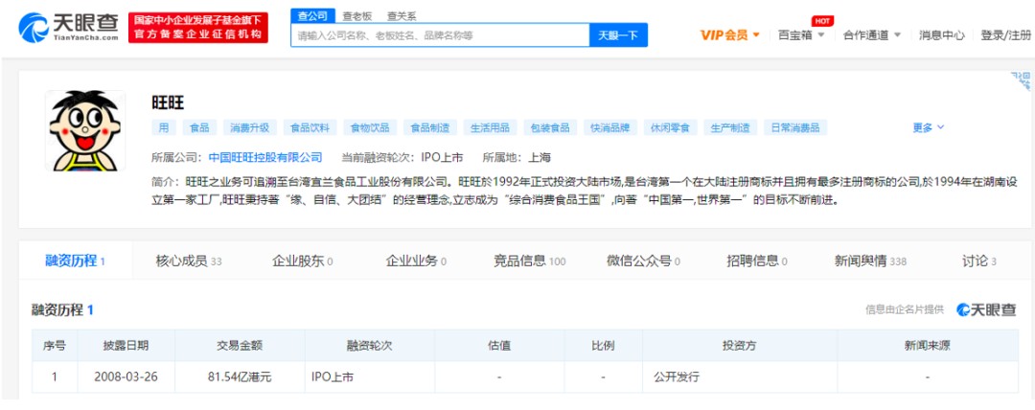The height and width of the screenshot is (410, 1035).
Task: Switch to the 查关系 search tab
Action: [x=402, y=16]
